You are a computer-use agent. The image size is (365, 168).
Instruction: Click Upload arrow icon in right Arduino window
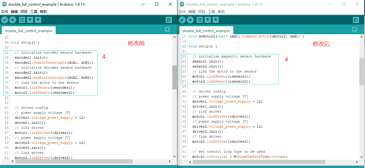(190, 20)
